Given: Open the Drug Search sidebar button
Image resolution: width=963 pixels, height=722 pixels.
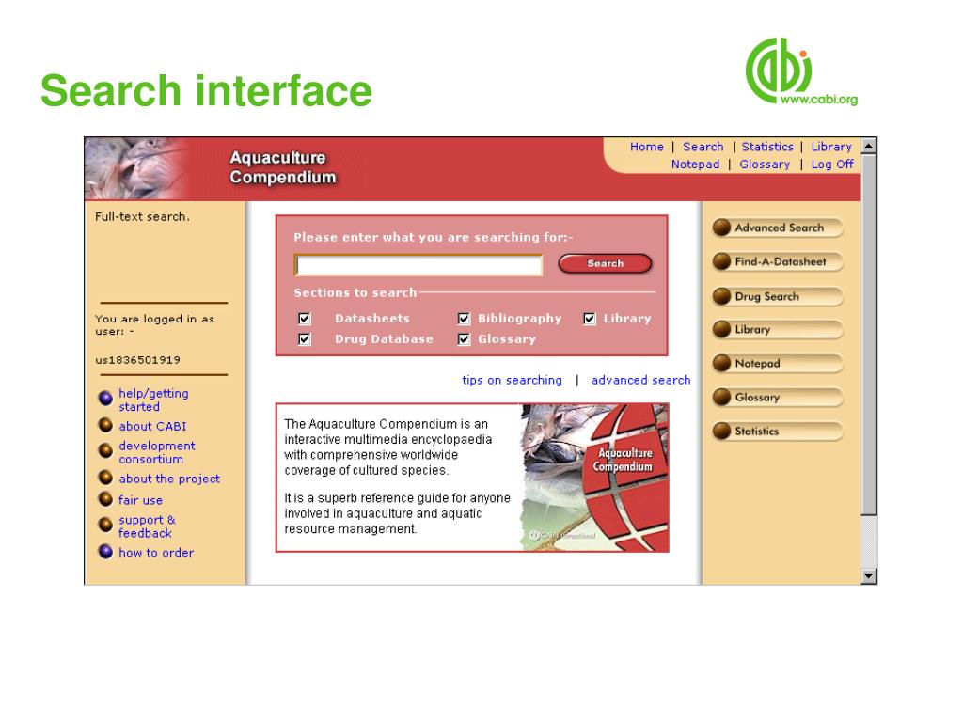Looking at the screenshot, I should coord(778,296).
